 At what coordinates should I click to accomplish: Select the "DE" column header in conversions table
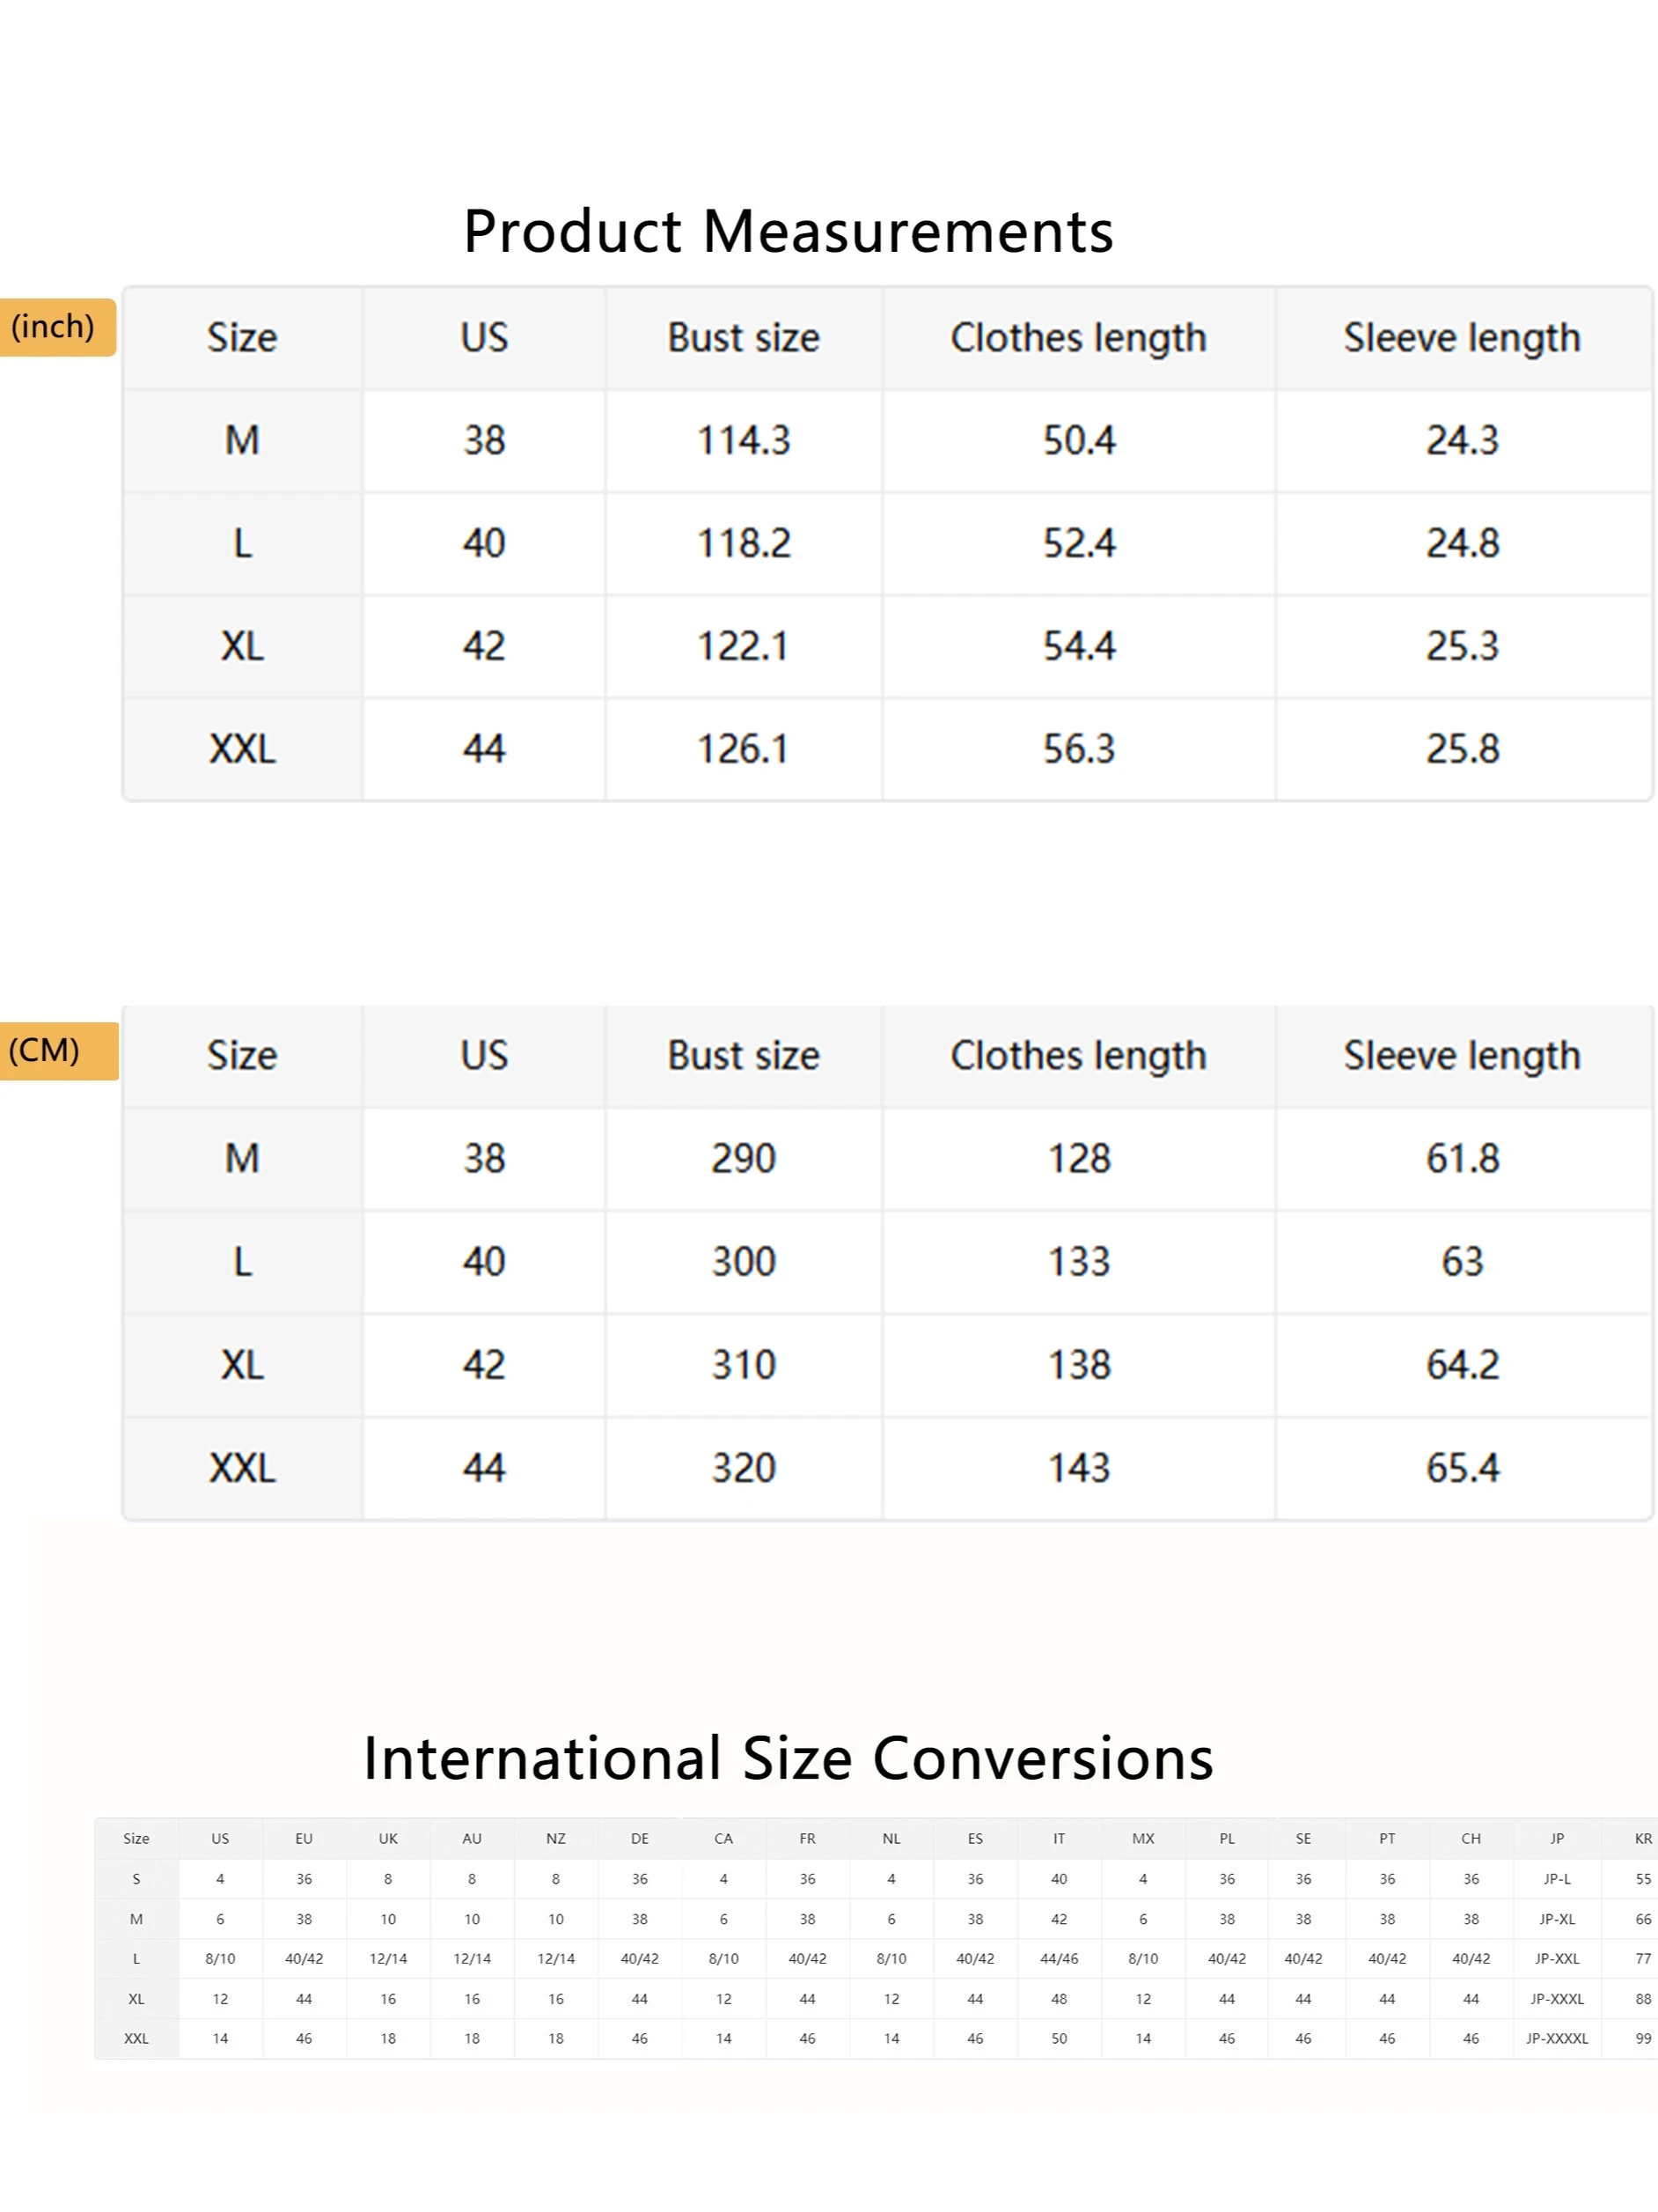click(x=640, y=1838)
